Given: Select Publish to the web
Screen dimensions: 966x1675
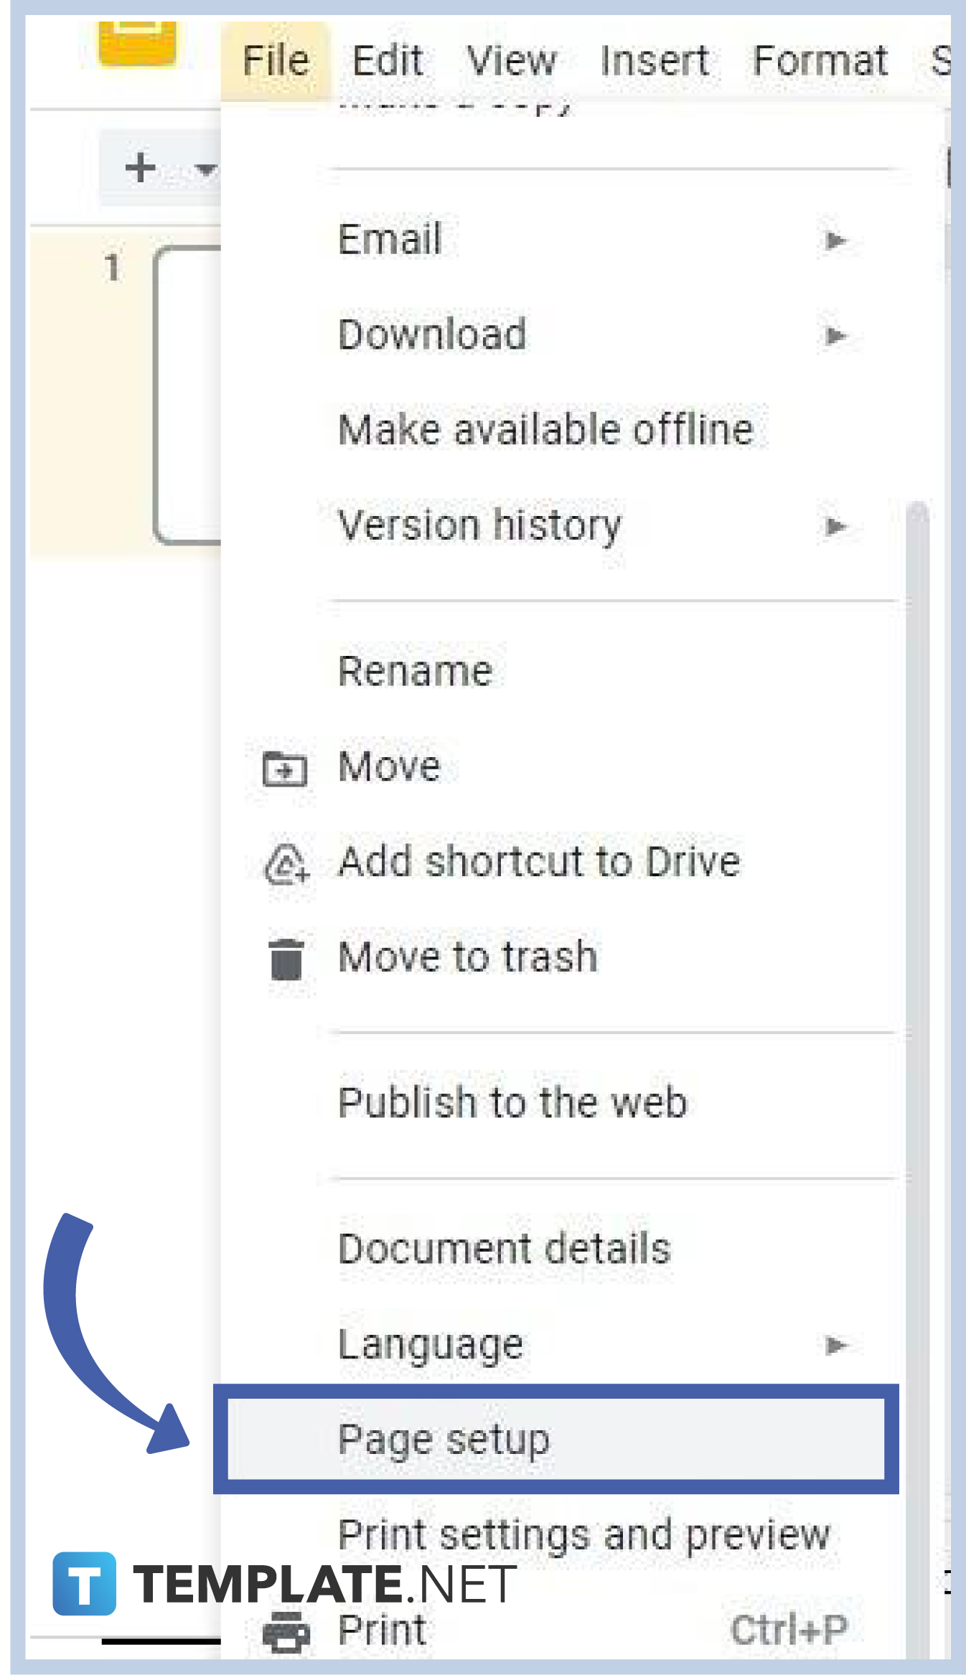Looking at the screenshot, I should coord(512,1103).
